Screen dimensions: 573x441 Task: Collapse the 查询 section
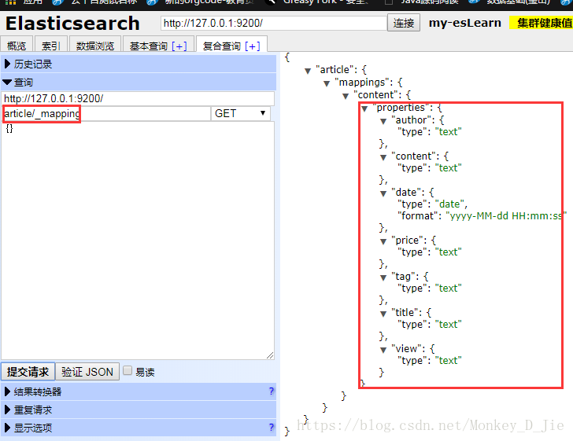pyautogui.click(x=139, y=82)
